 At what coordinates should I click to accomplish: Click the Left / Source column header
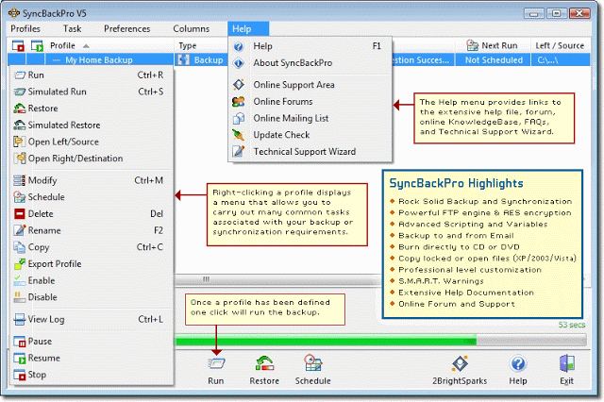[560, 46]
